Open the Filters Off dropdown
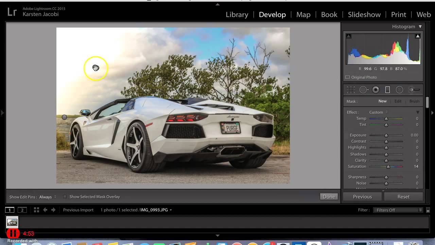The height and width of the screenshot is (245, 435). coord(398,210)
